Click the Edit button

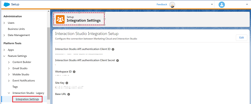242,38
